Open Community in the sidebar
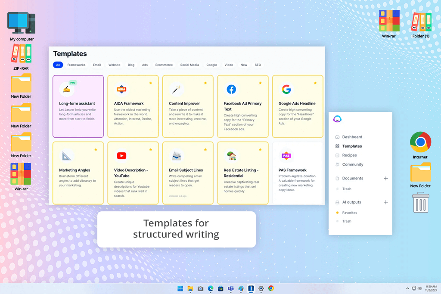This screenshot has height=294, width=441. point(349,164)
